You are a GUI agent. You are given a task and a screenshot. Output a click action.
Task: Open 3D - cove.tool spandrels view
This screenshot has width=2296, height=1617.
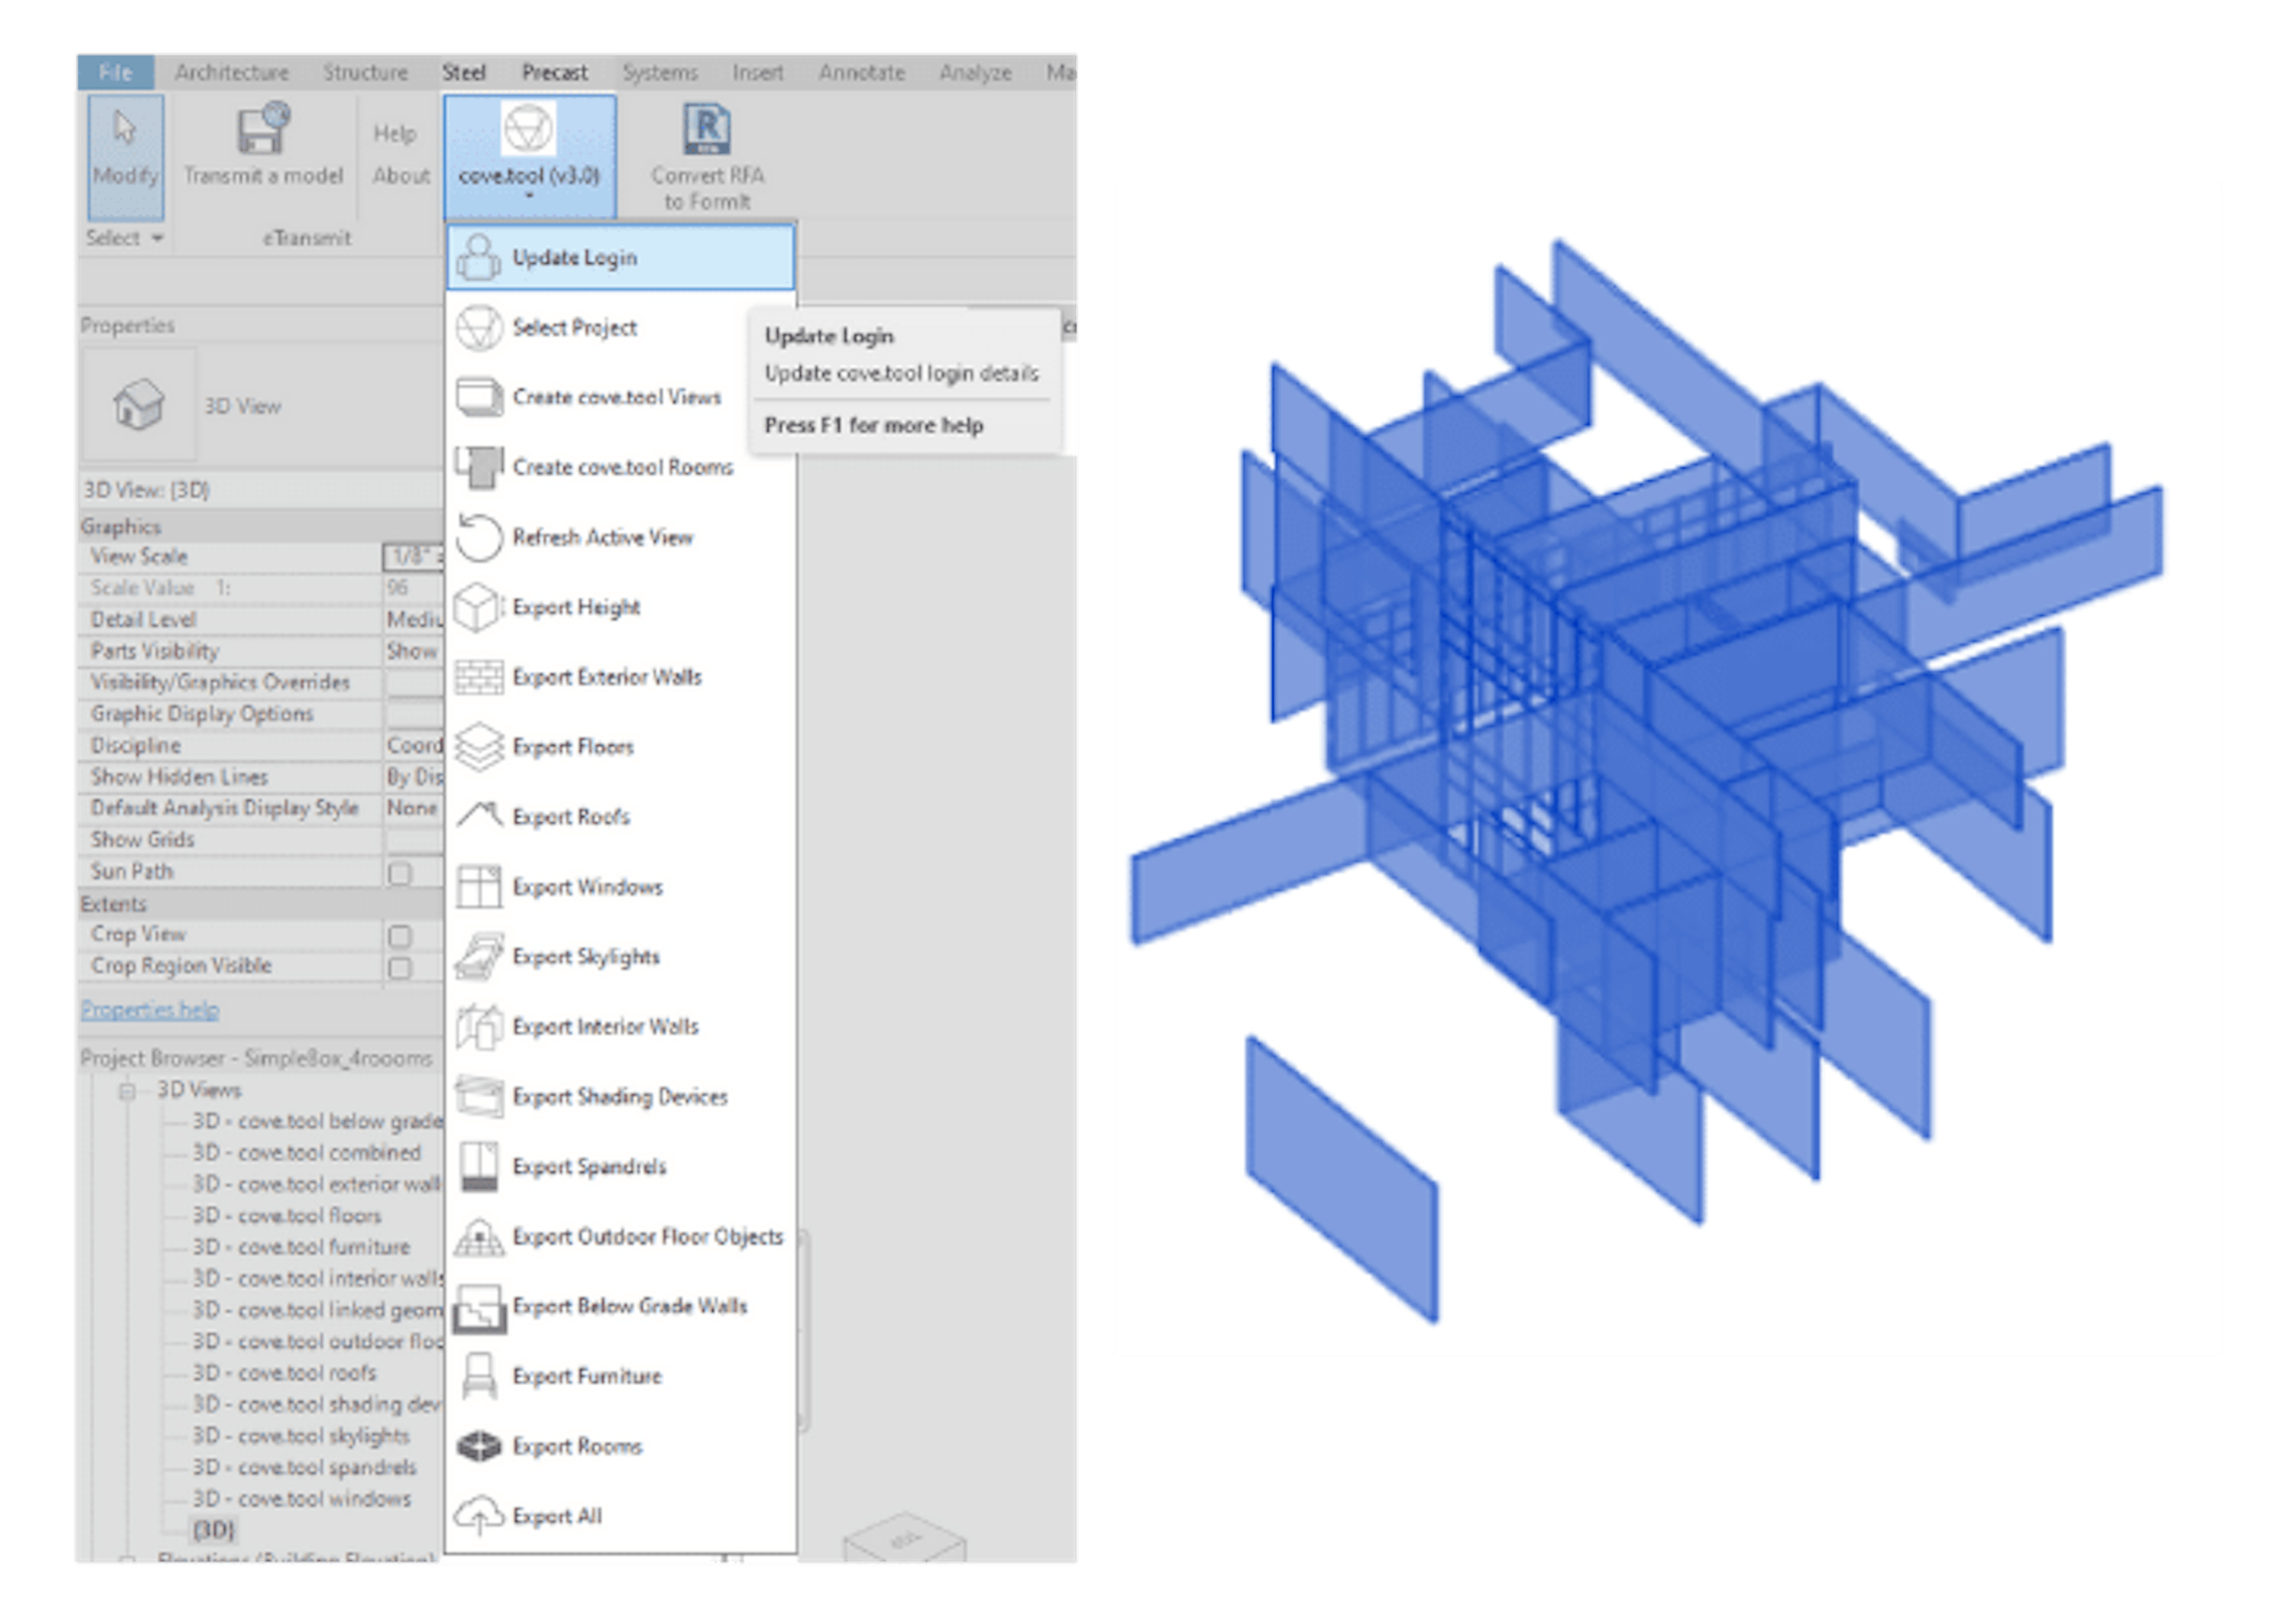(305, 1468)
